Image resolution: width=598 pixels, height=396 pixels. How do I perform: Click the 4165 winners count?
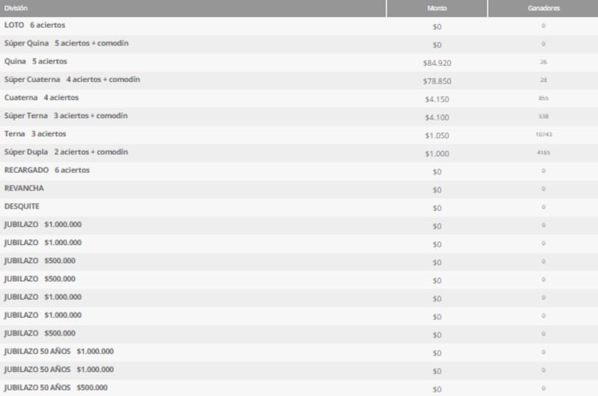(543, 153)
